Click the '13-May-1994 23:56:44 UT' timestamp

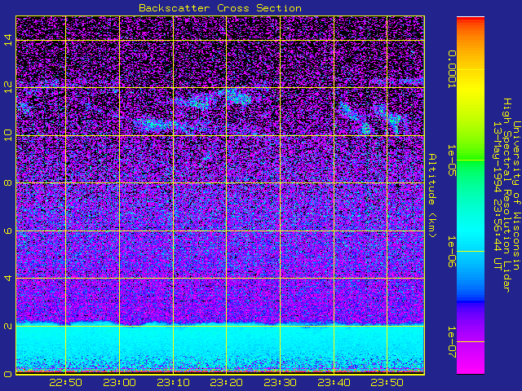click(x=498, y=195)
